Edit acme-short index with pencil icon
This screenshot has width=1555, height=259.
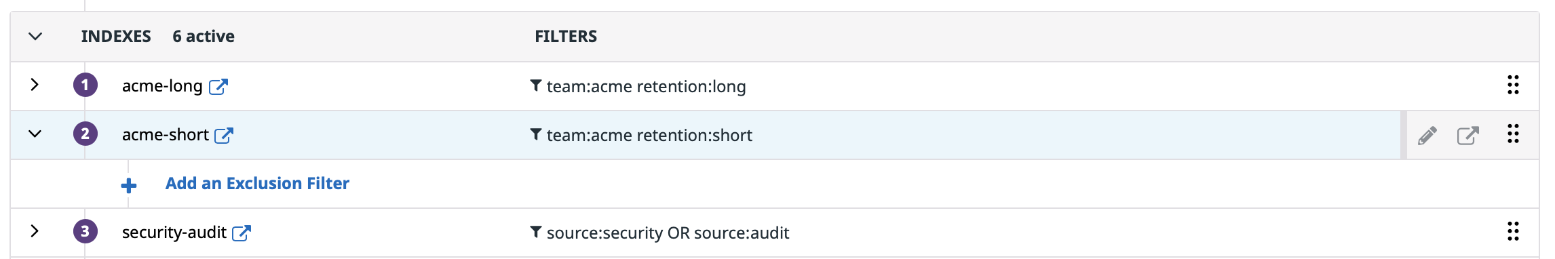tap(1427, 135)
